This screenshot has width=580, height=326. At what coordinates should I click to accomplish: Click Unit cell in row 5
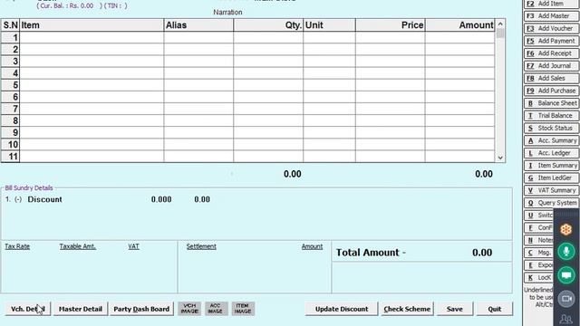329,85
